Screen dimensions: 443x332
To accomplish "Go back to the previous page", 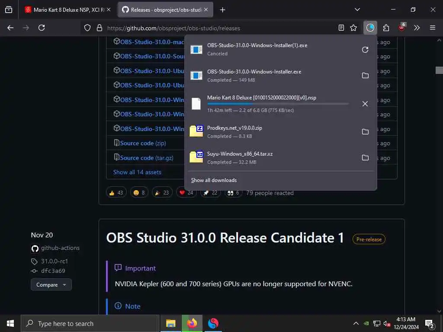I will click(x=10, y=28).
